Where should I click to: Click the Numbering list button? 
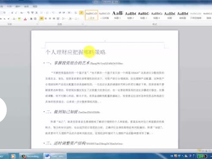tap(47, 13)
